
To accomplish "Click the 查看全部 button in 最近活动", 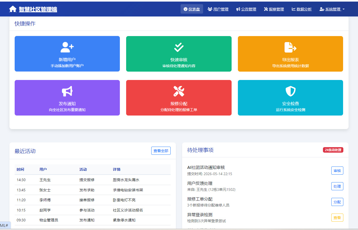I will (x=161, y=151).
